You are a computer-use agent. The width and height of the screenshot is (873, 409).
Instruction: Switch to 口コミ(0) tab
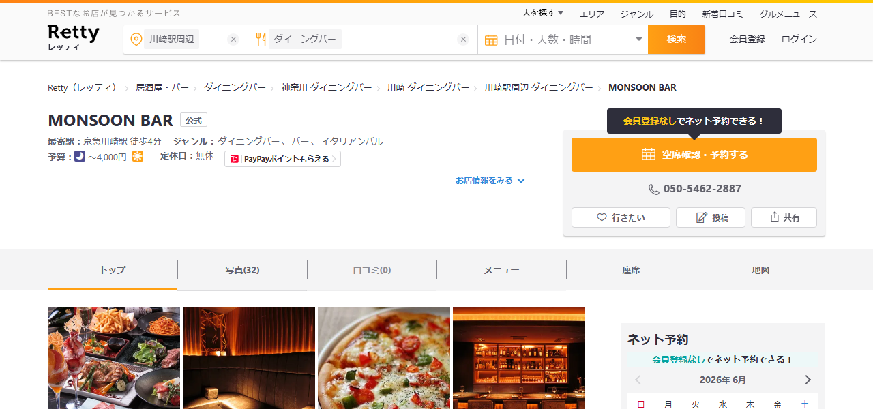[x=372, y=270]
